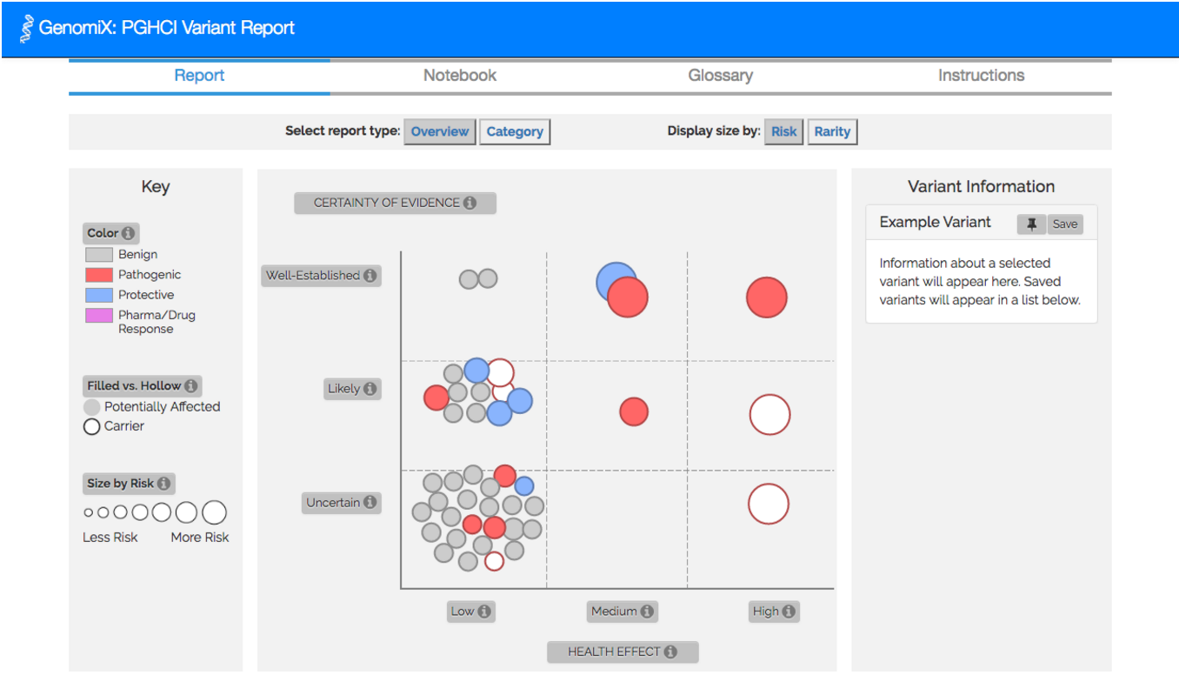Show info for Health Effect axis

point(670,652)
